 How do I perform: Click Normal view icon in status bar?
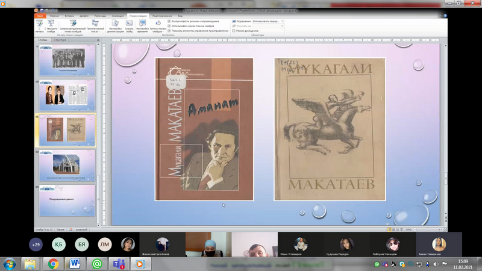point(389,229)
